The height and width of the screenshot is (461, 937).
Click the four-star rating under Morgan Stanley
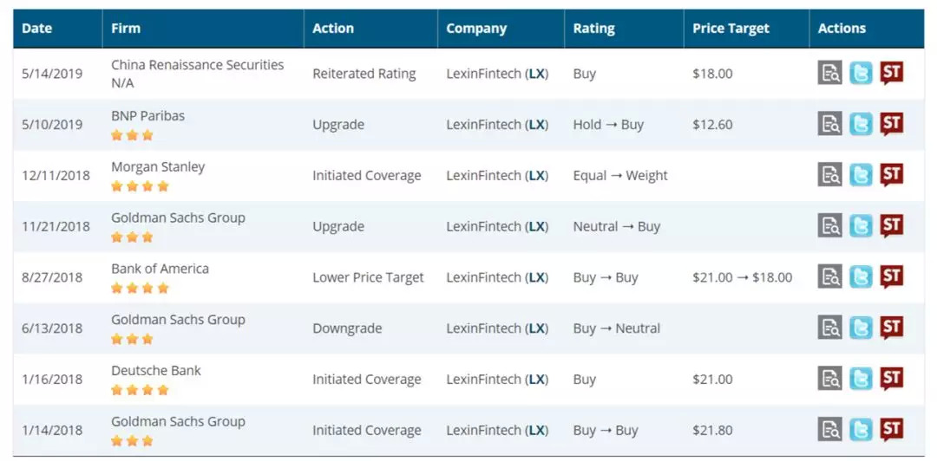[x=140, y=186]
